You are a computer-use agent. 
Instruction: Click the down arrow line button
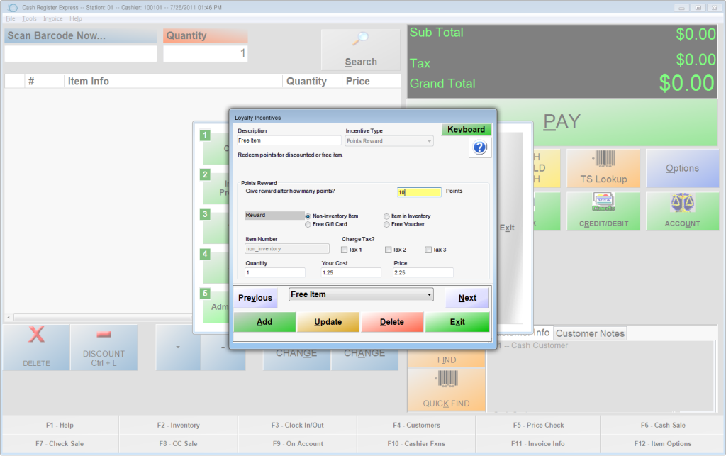[178, 347]
